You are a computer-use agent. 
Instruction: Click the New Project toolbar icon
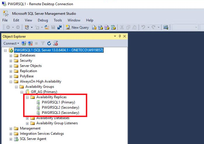point(27,27)
